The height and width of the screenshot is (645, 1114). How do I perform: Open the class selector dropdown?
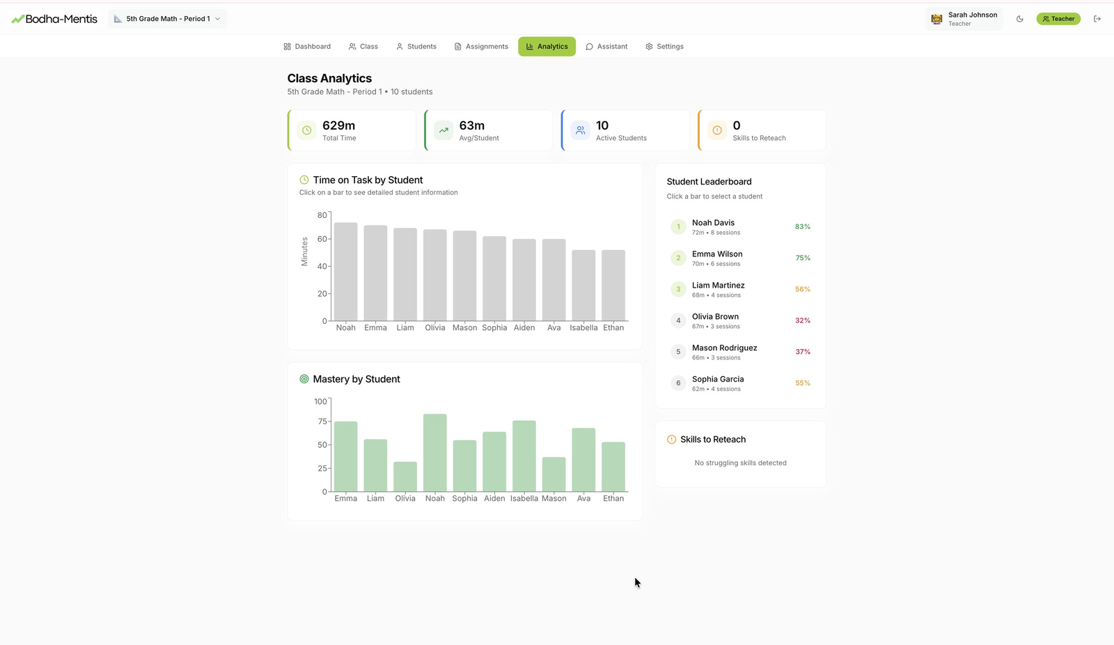click(x=167, y=19)
